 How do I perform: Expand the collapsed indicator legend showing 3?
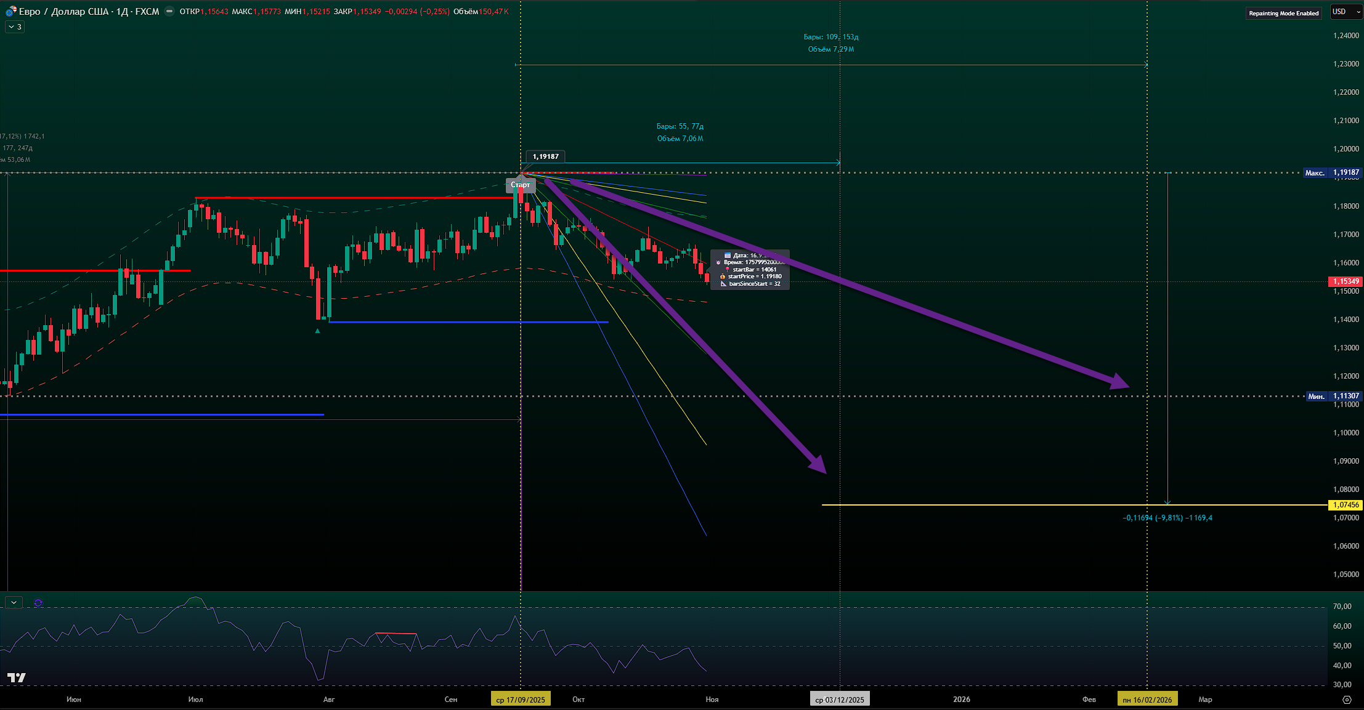(14, 27)
